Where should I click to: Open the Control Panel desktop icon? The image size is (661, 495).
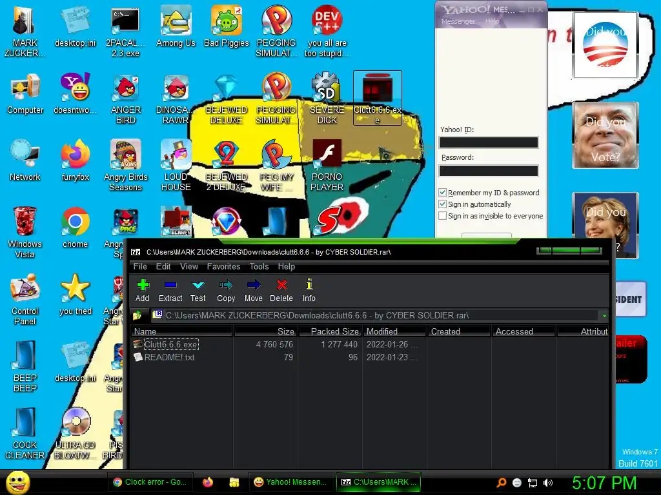(25, 299)
